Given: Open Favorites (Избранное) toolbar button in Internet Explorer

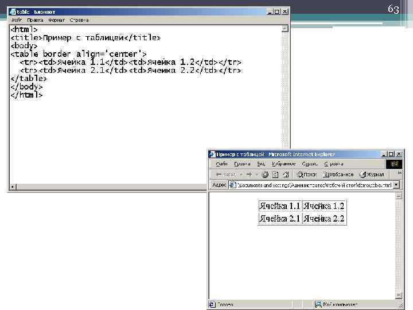Looking at the screenshot, I should pos(338,175).
